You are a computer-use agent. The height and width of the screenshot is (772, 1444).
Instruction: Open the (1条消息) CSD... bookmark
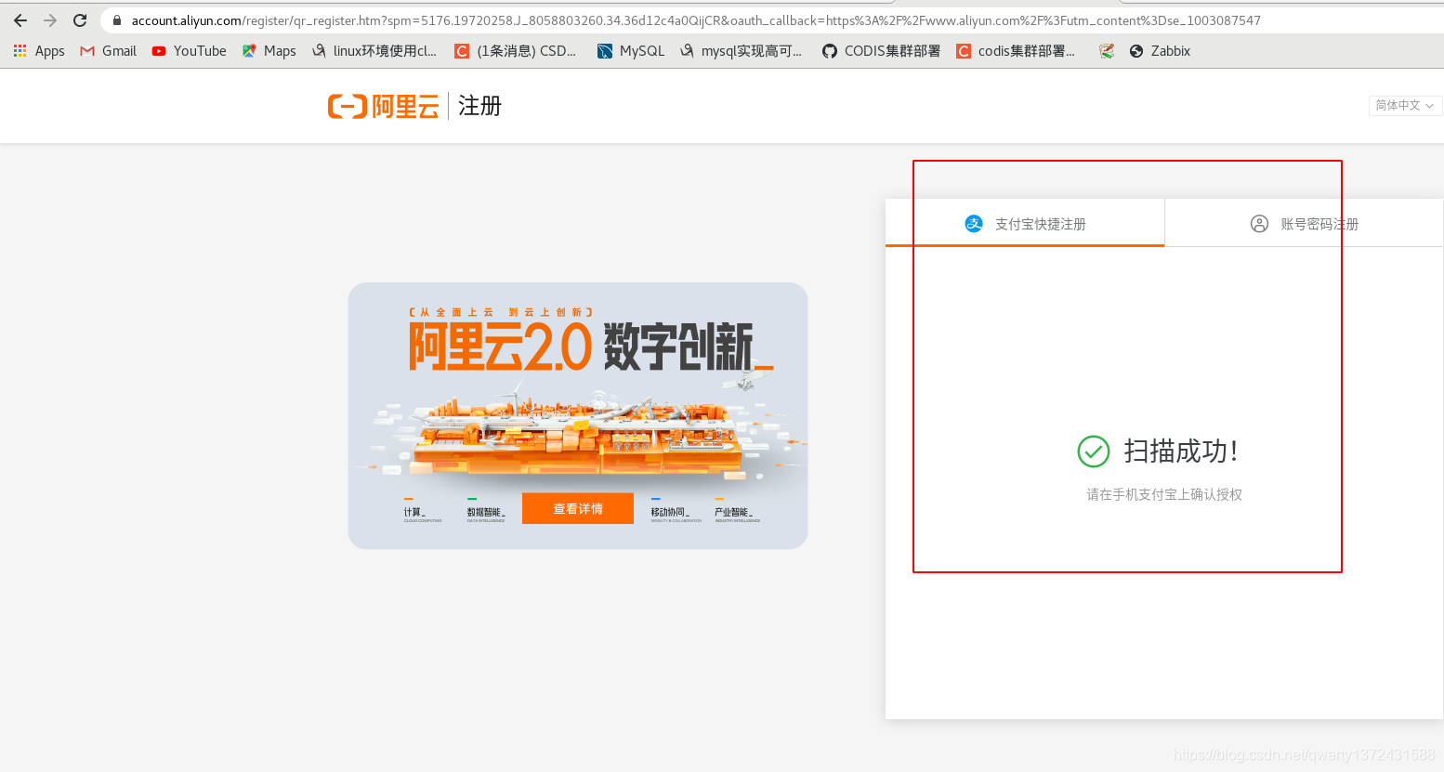(x=516, y=51)
